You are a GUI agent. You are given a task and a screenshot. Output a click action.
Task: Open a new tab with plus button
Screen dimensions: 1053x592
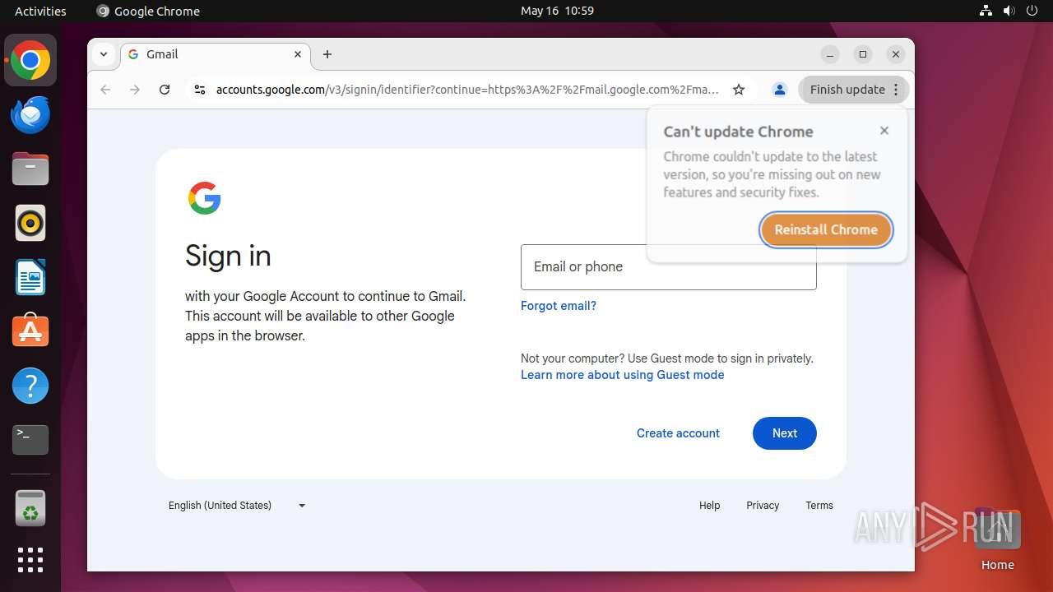point(327,54)
